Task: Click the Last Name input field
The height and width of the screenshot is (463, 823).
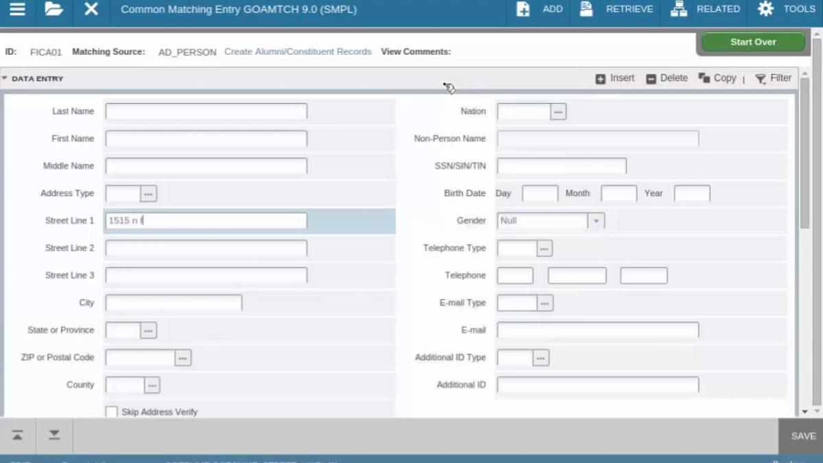Action: click(x=206, y=111)
